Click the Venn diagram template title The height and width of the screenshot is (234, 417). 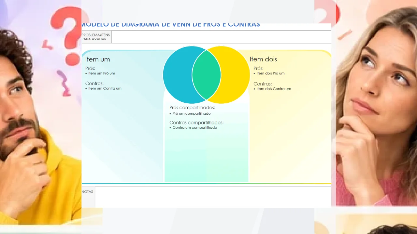coord(170,25)
